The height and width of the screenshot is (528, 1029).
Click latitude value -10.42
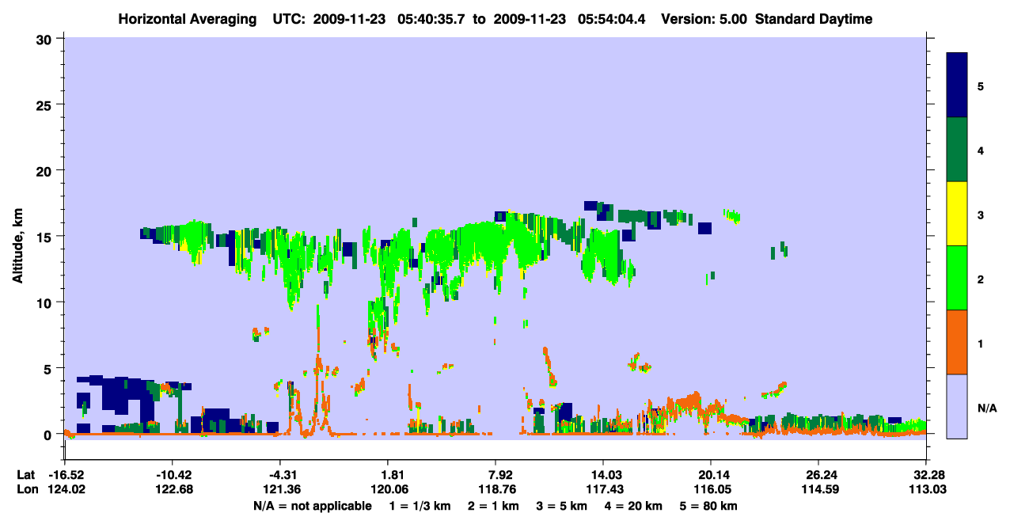[172, 475]
